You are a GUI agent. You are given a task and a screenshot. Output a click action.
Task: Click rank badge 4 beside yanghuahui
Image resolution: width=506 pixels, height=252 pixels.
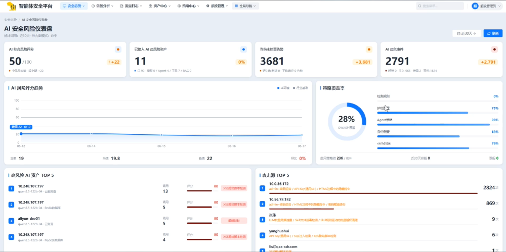262,235
